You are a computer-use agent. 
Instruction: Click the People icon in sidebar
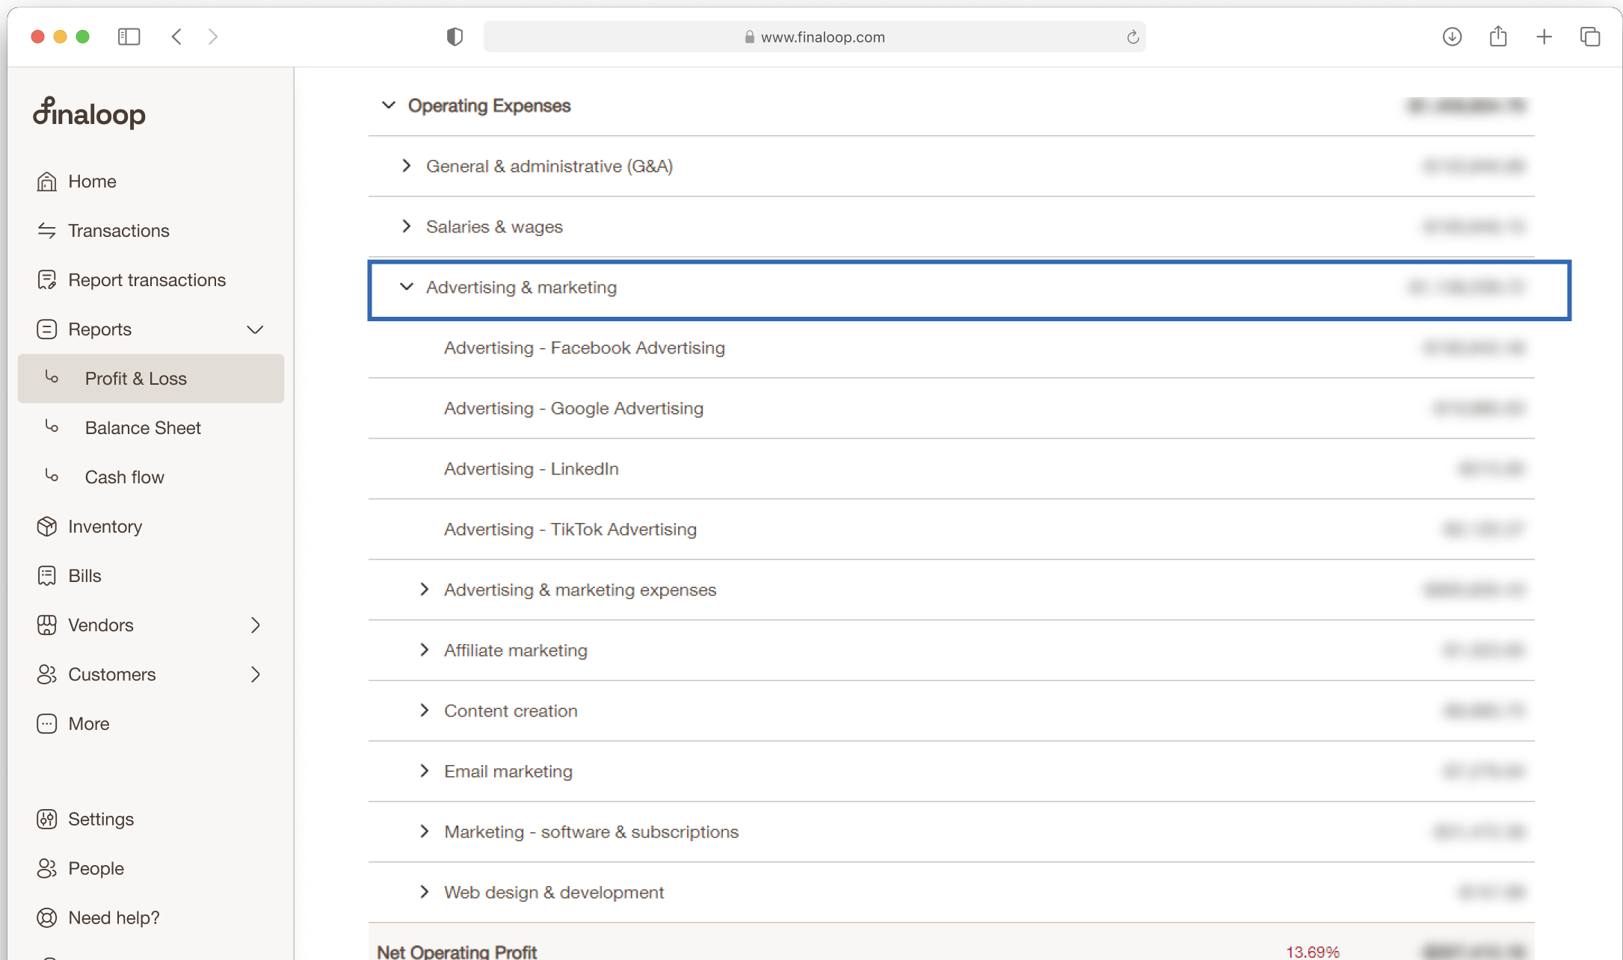point(46,869)
